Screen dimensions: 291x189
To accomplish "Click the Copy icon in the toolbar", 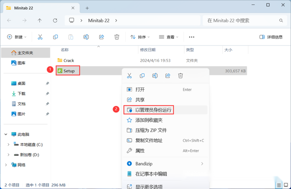I will 55,37.
